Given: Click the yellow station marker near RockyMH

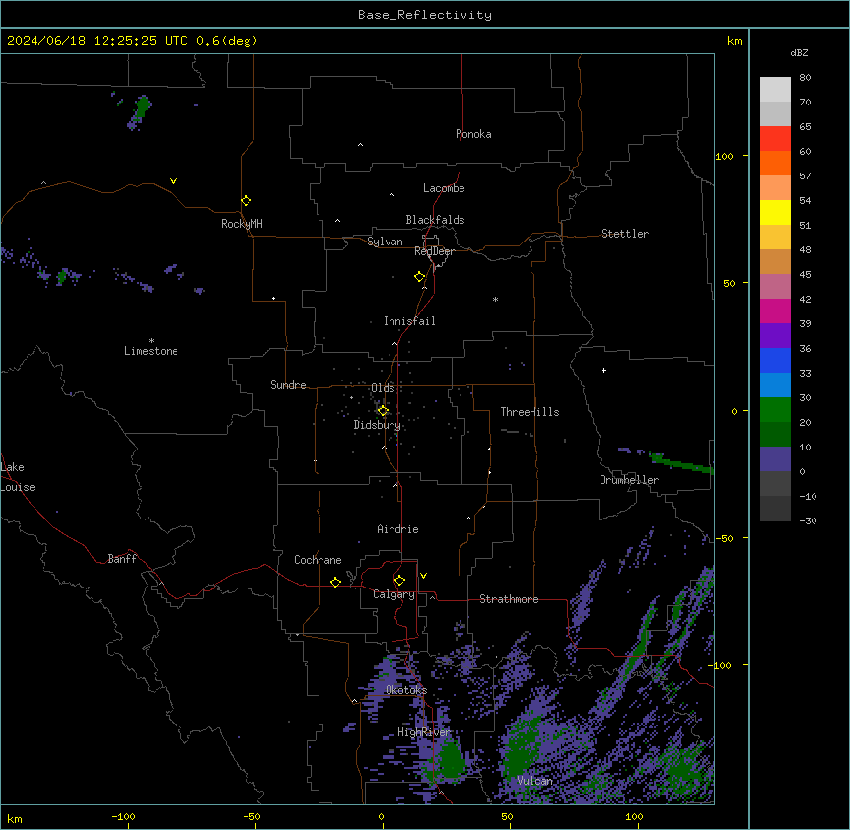Looking at the screenshot, I should 246,201.
